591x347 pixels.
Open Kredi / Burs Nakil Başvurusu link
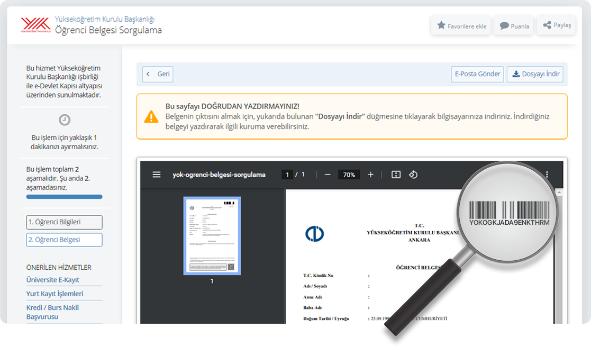(52, 312)
